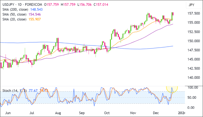Click the Jun time axis label
203x117 pixels.
click(x=8, y=113)
